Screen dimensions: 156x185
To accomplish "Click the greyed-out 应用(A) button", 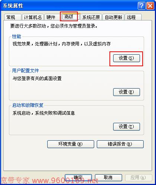I will (x=139, y=178).
